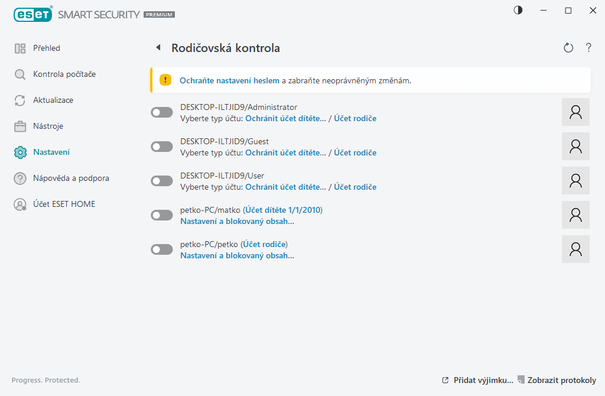Open Nápověda a podpora from the sidebar
This screenshot has height=396, width=605.
19,178
